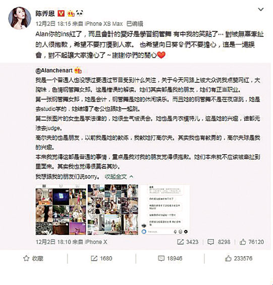Toggle the 收藏 star favorite

33,258
